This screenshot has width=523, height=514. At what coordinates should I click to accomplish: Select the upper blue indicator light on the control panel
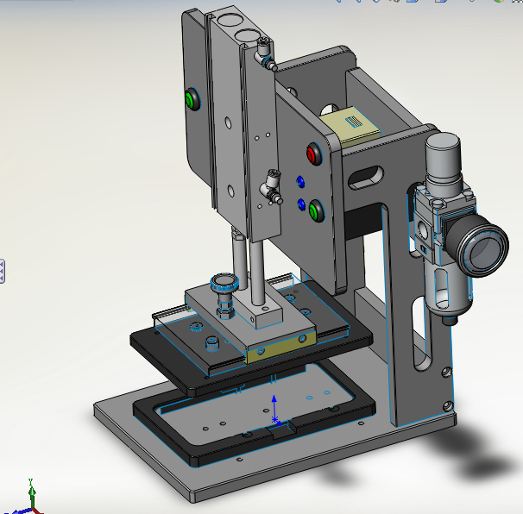[300, 182]
